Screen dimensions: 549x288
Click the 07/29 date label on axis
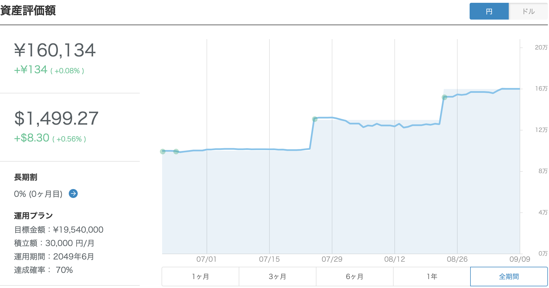point(332,259)
